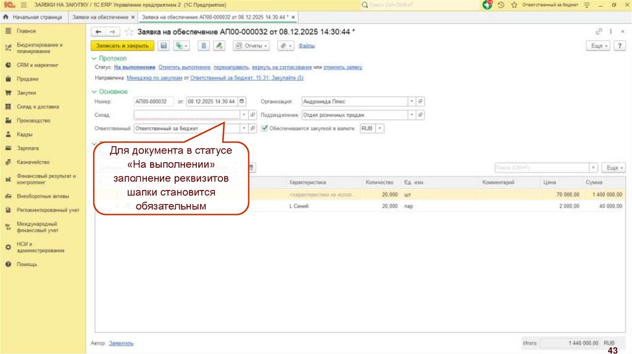Open Подразделение record via open icon
Viewport: 632px width, 354px height.
(x=420, y=115)
